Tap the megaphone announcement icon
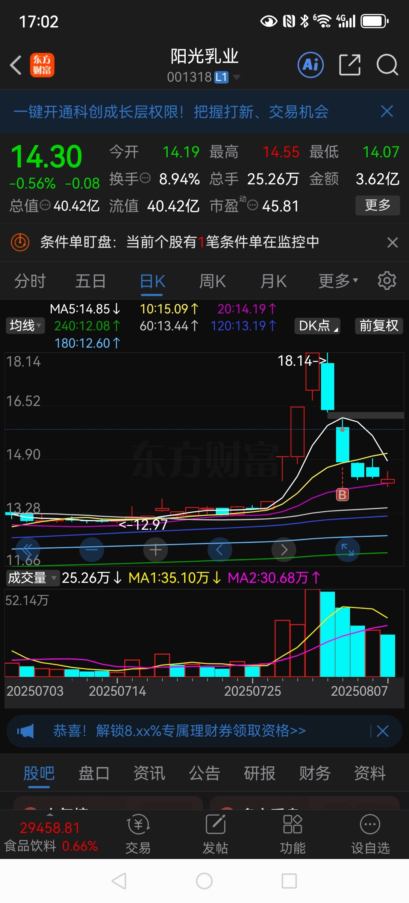The width and height of the screenshot is (409, 903). (25, 731)
